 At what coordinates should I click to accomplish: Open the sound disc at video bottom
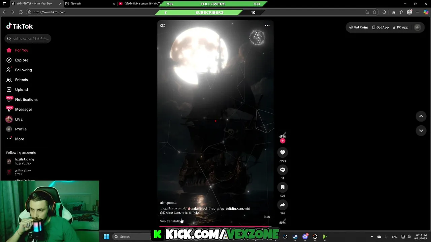click(283, 222)
